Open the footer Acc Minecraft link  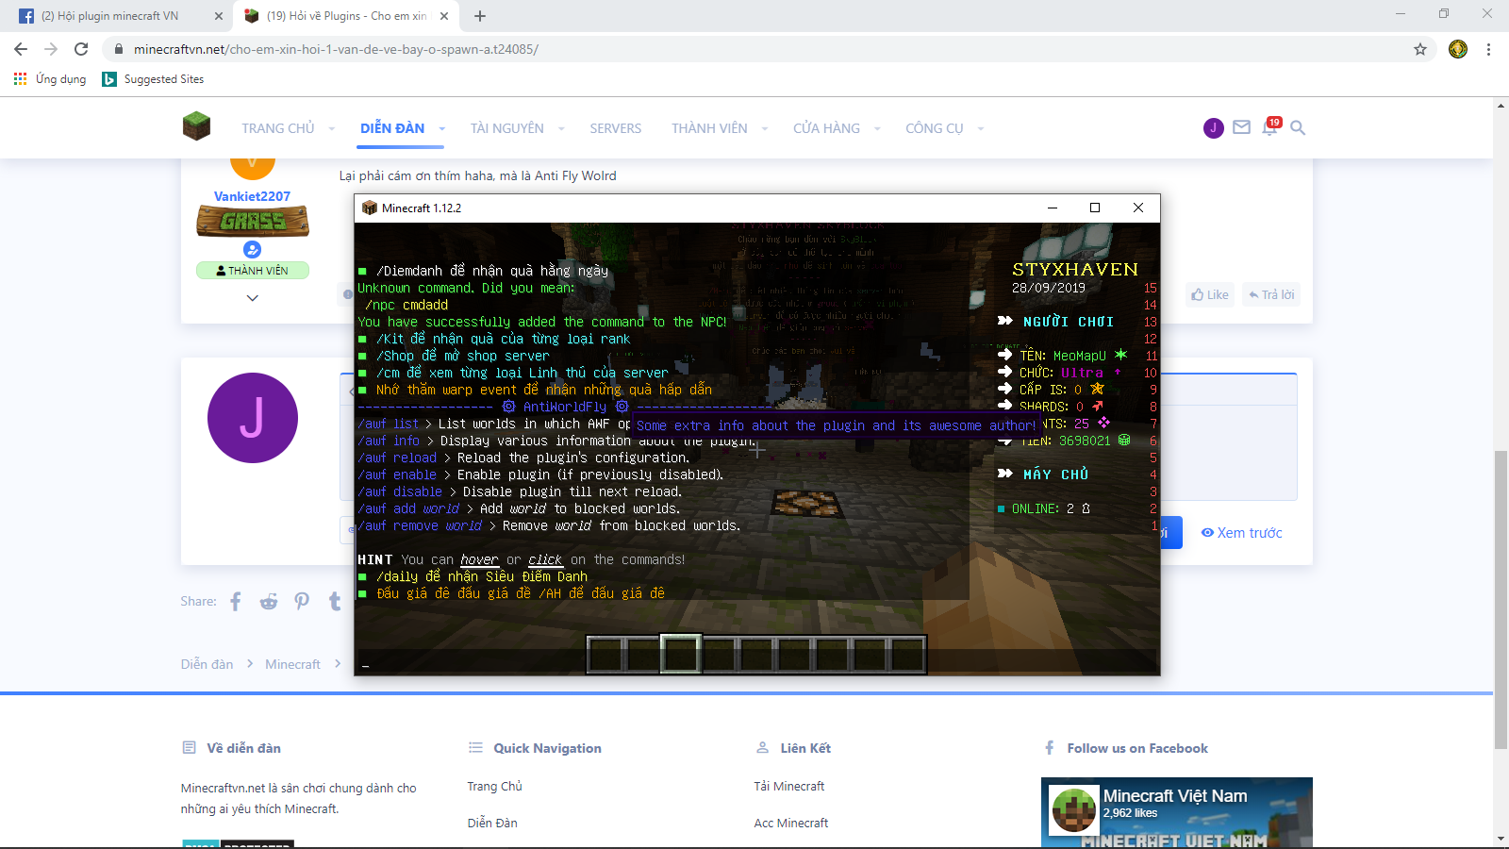(x=791, y=823)
